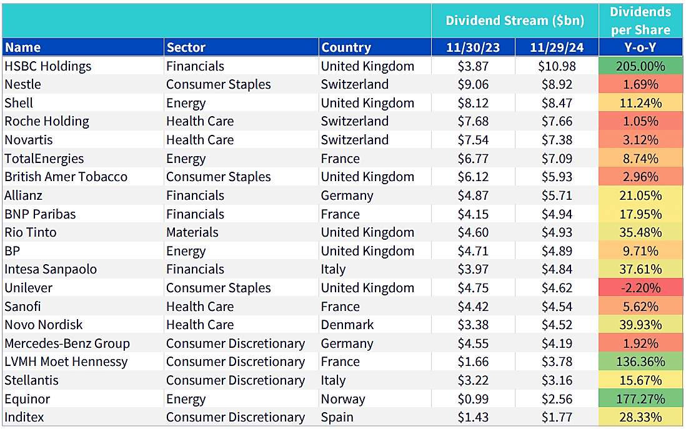Click the Sector column header
686x429 pixels.
pos(186,47)
